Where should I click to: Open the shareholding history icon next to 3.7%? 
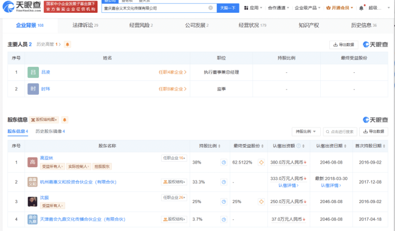click(x=224, y=219)
